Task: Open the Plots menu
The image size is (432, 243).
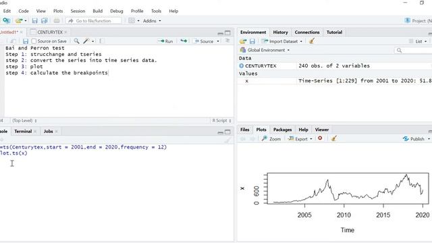Action: point(58,11)
